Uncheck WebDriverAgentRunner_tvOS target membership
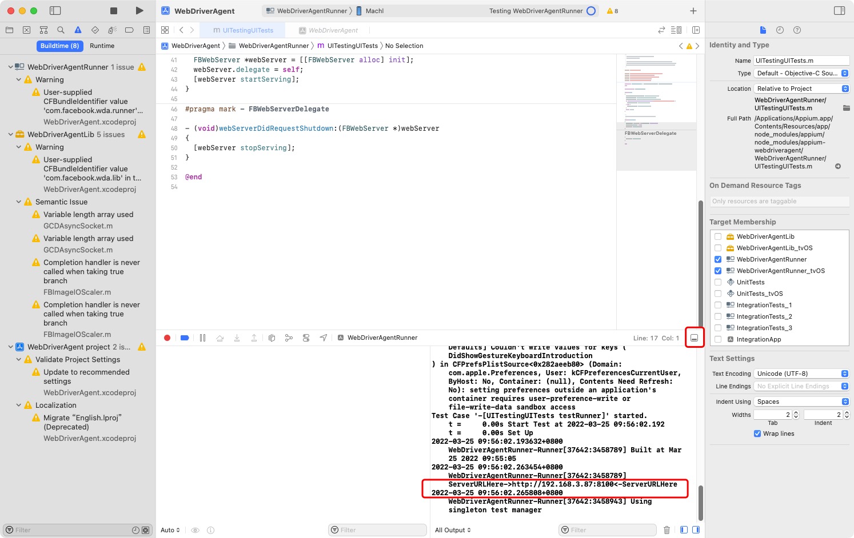 pyautogui.click(x=718, y=271)
